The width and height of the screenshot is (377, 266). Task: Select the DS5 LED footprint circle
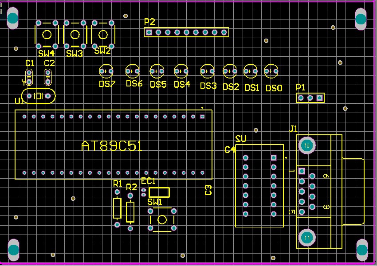pos(157,71)
